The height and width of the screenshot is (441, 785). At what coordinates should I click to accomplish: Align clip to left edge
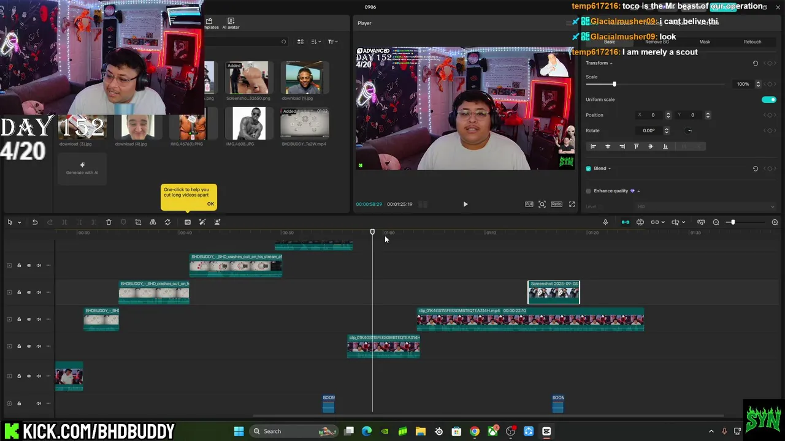pos(593,146)
